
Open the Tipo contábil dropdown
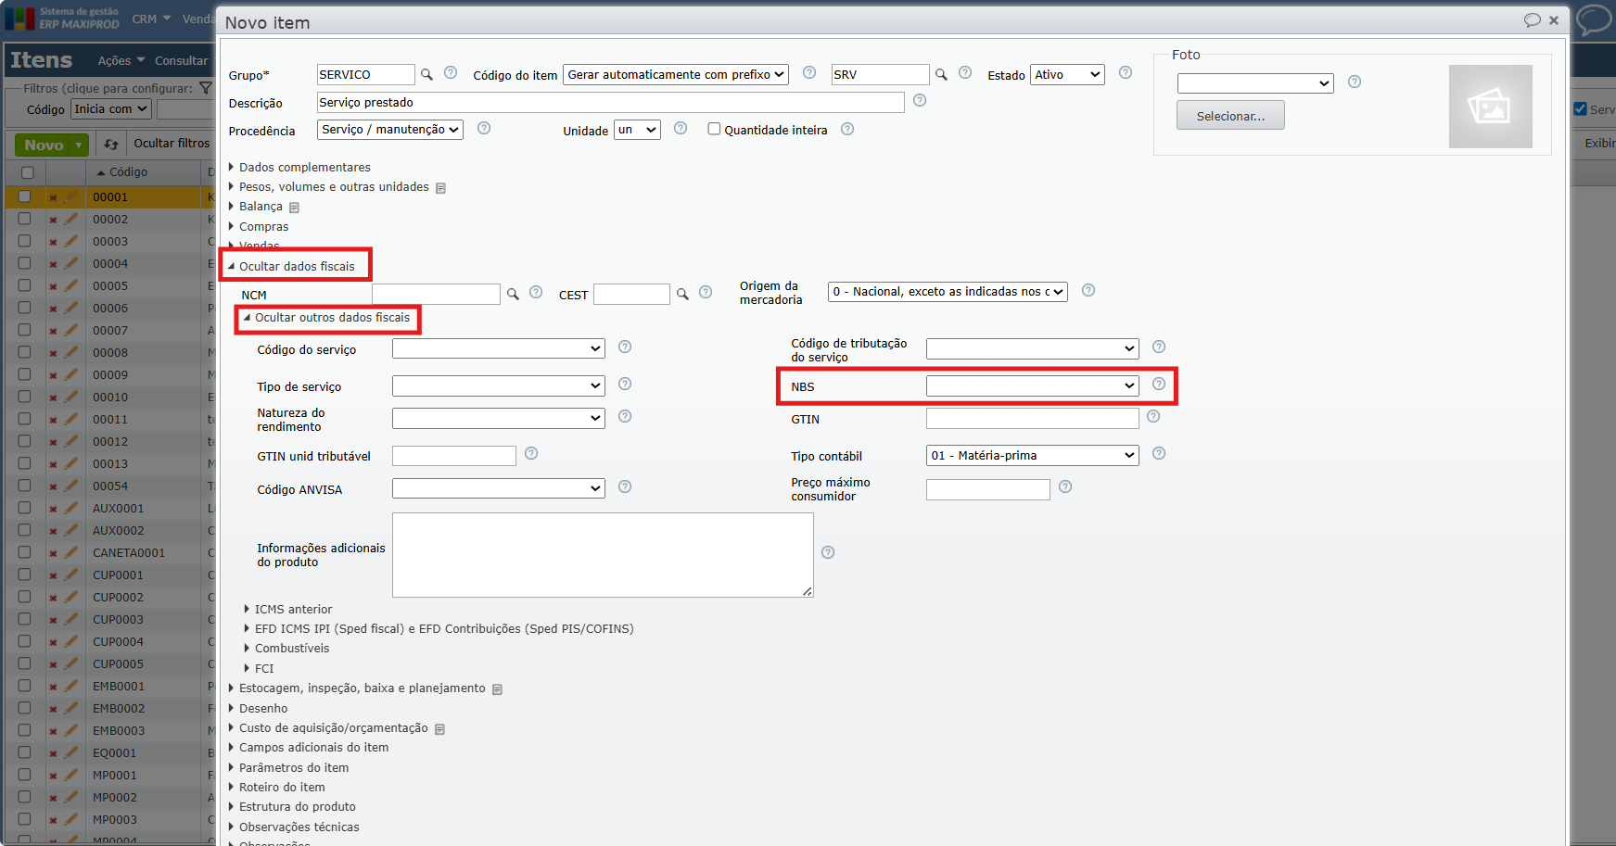(x=1032, y=456)
